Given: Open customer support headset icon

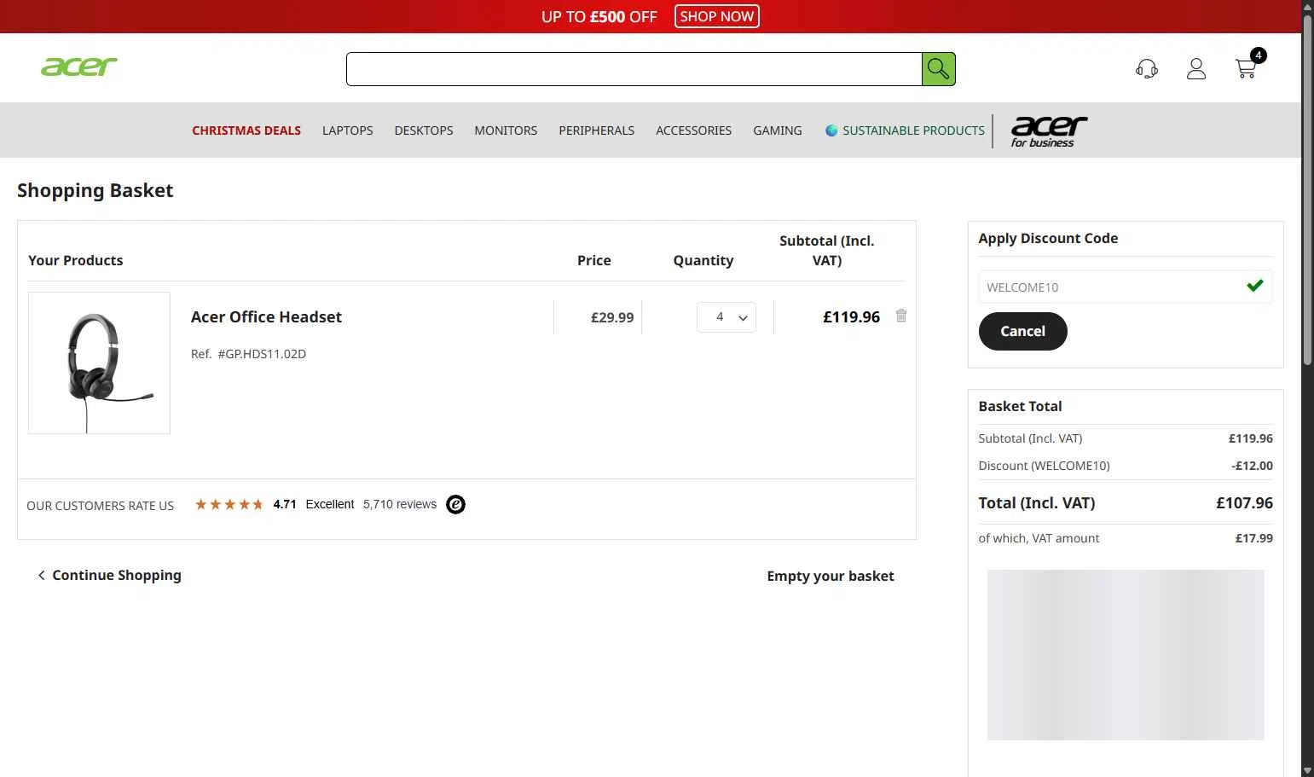Looking at the screenshot, I should 1147,69.
